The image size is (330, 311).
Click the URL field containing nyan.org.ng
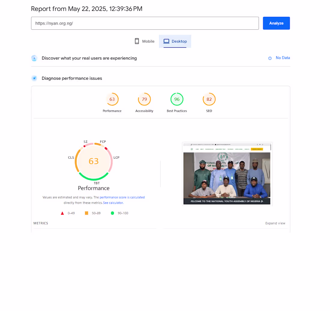[145, 23]
